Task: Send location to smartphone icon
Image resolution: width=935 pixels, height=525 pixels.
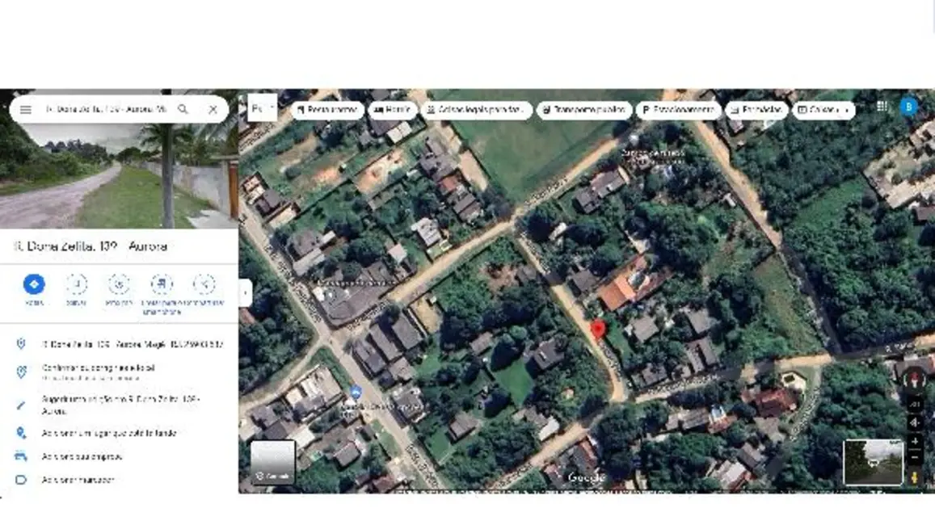Action: coord(162,285)
